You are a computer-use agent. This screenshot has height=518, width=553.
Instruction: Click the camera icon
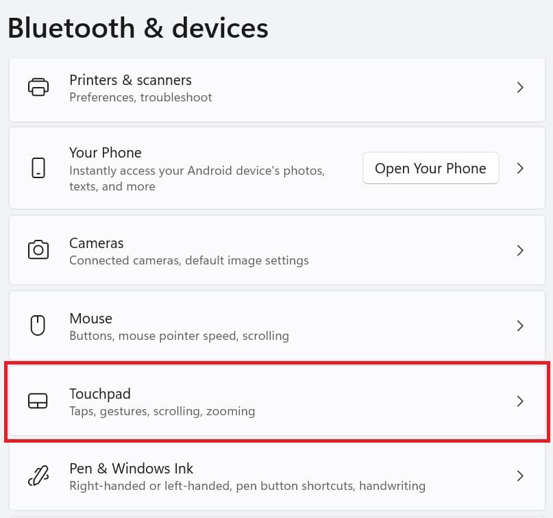[38, 250]
